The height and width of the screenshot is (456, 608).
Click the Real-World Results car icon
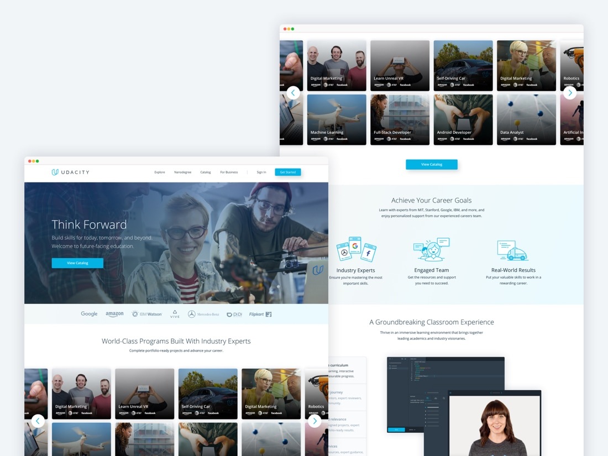(512, 250)
